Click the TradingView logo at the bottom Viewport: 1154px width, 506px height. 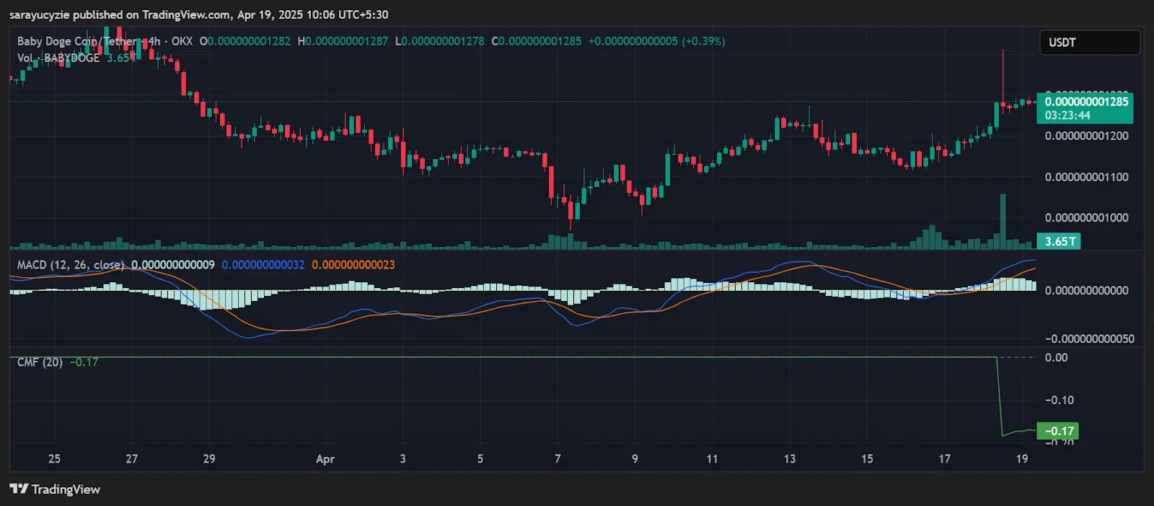55,489
